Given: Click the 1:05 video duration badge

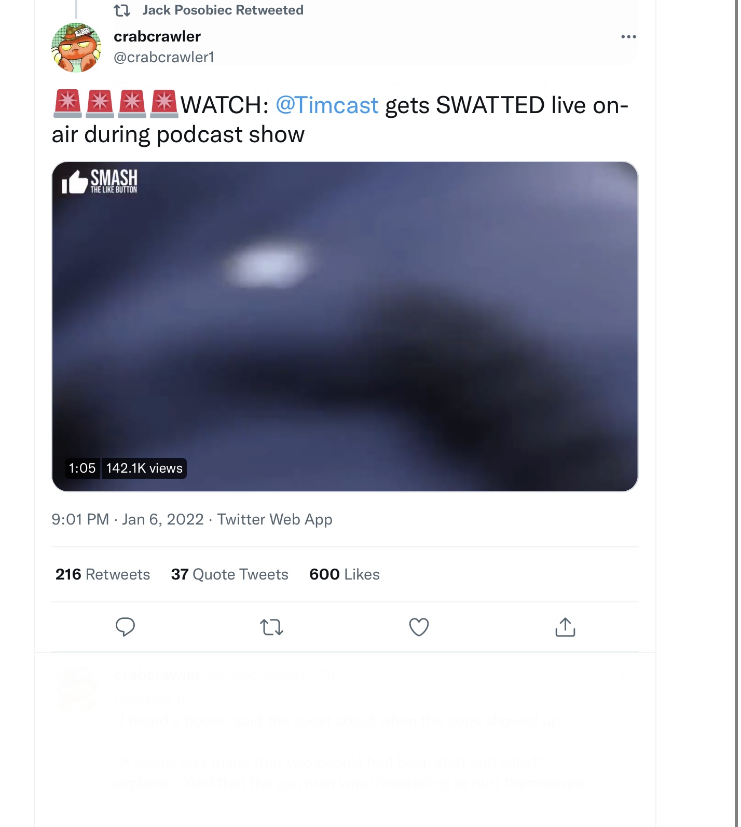Looking at the screenshot, I should tap(82, 468).
